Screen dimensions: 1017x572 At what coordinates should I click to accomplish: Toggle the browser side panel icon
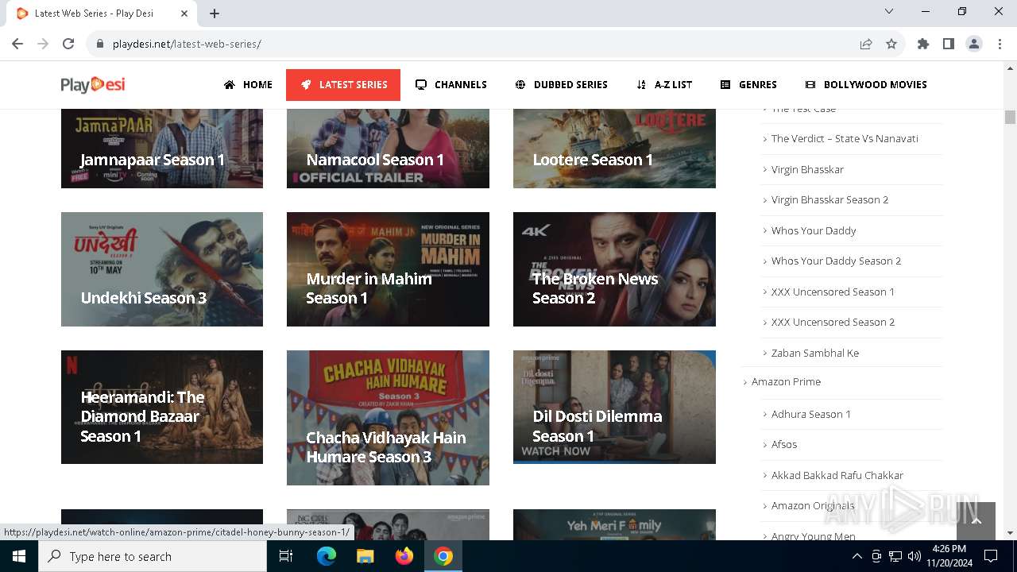pyautogui.click(x=949, y=44)
